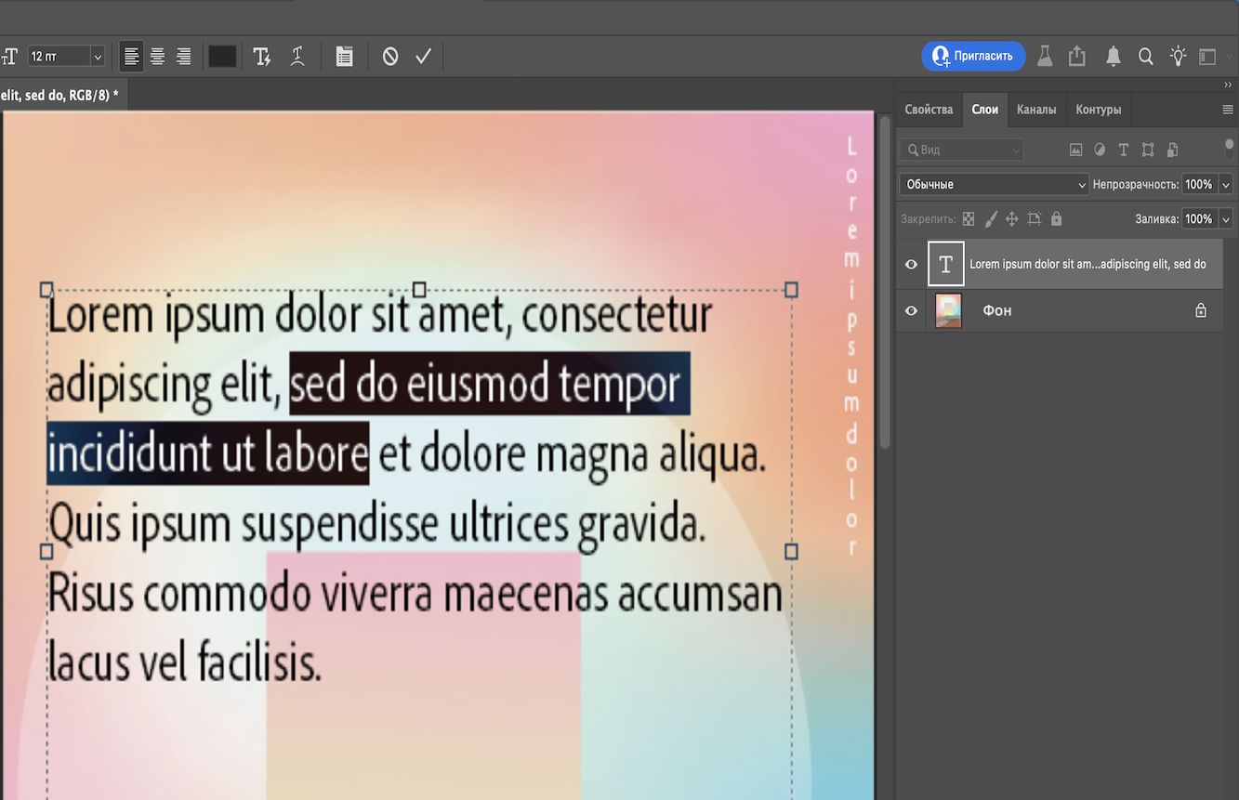Hide the Lorem ipsum text layer
The image size is (1239, 800).
click(911, 264)
